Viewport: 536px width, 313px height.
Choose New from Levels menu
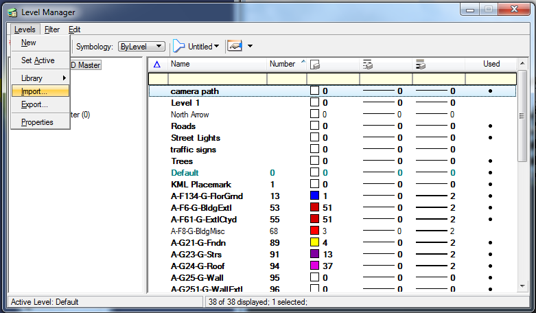(40, 43)
